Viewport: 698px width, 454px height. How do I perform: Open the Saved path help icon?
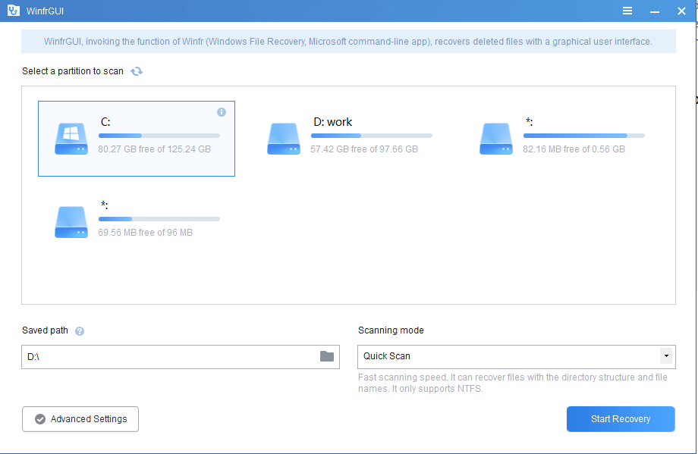pos(79,330)
